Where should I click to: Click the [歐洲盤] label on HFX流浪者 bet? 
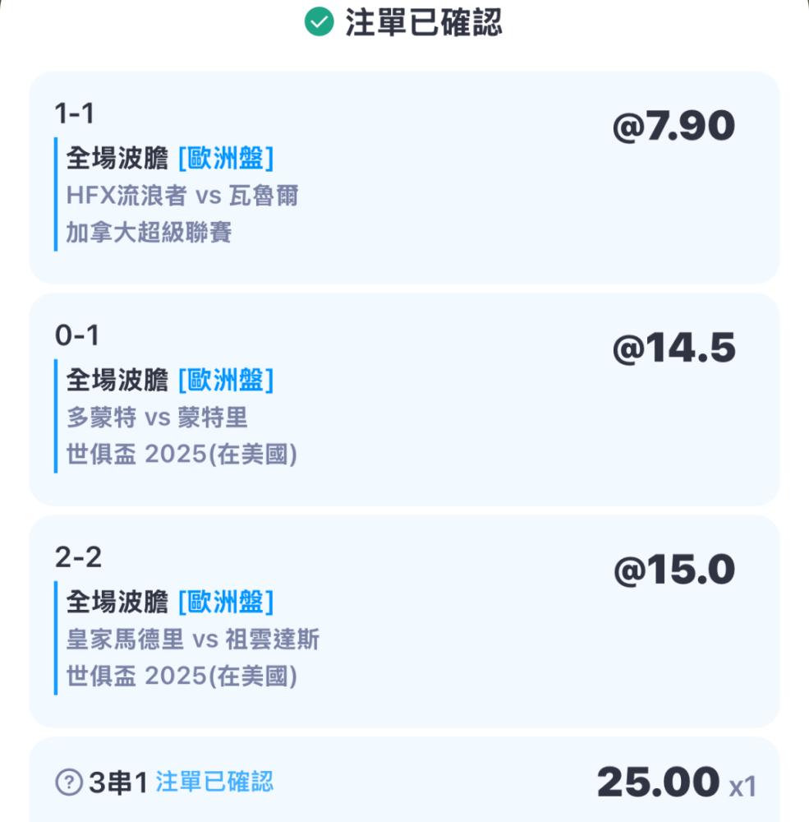click(226, 159)
